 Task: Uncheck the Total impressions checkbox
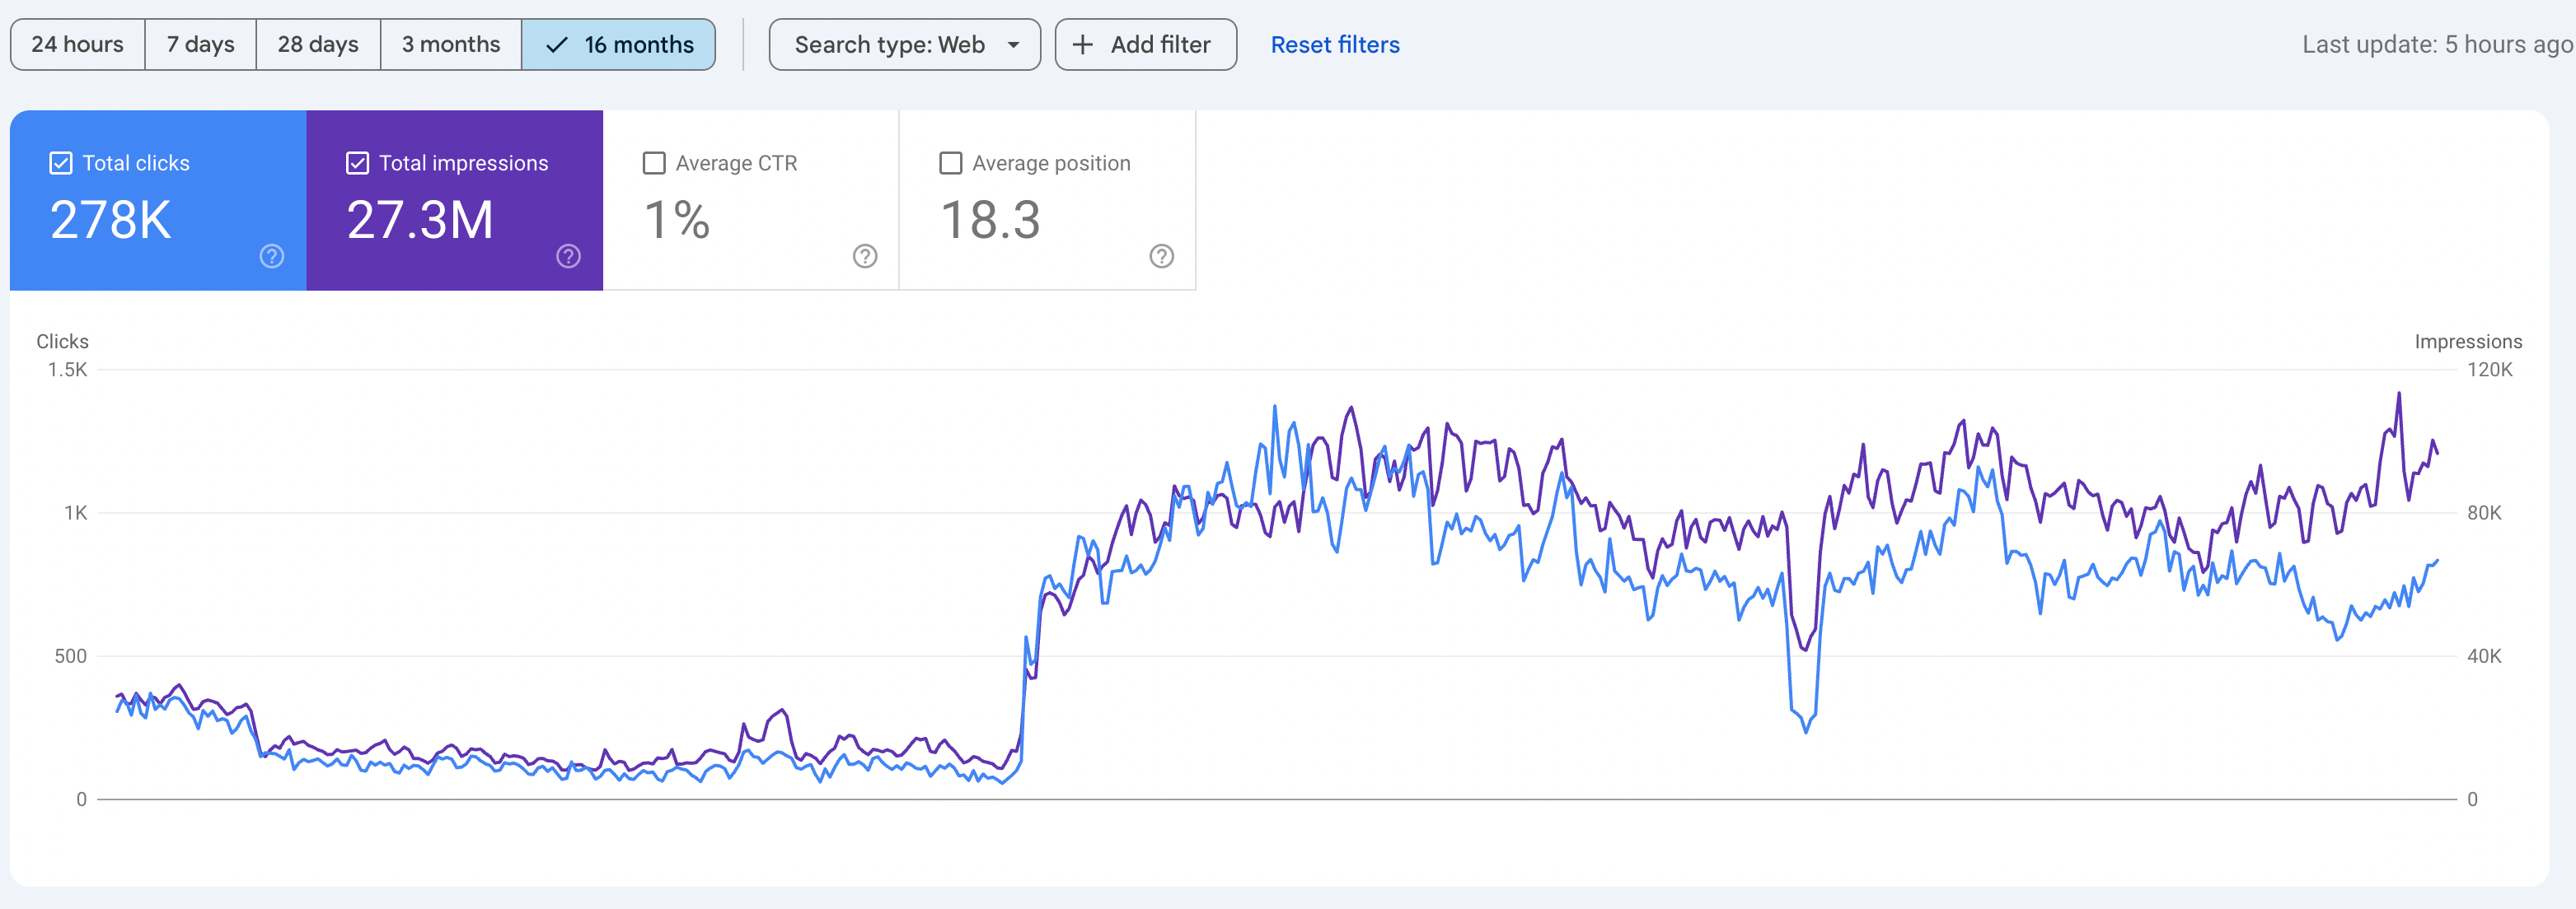[x=357, y=163]
